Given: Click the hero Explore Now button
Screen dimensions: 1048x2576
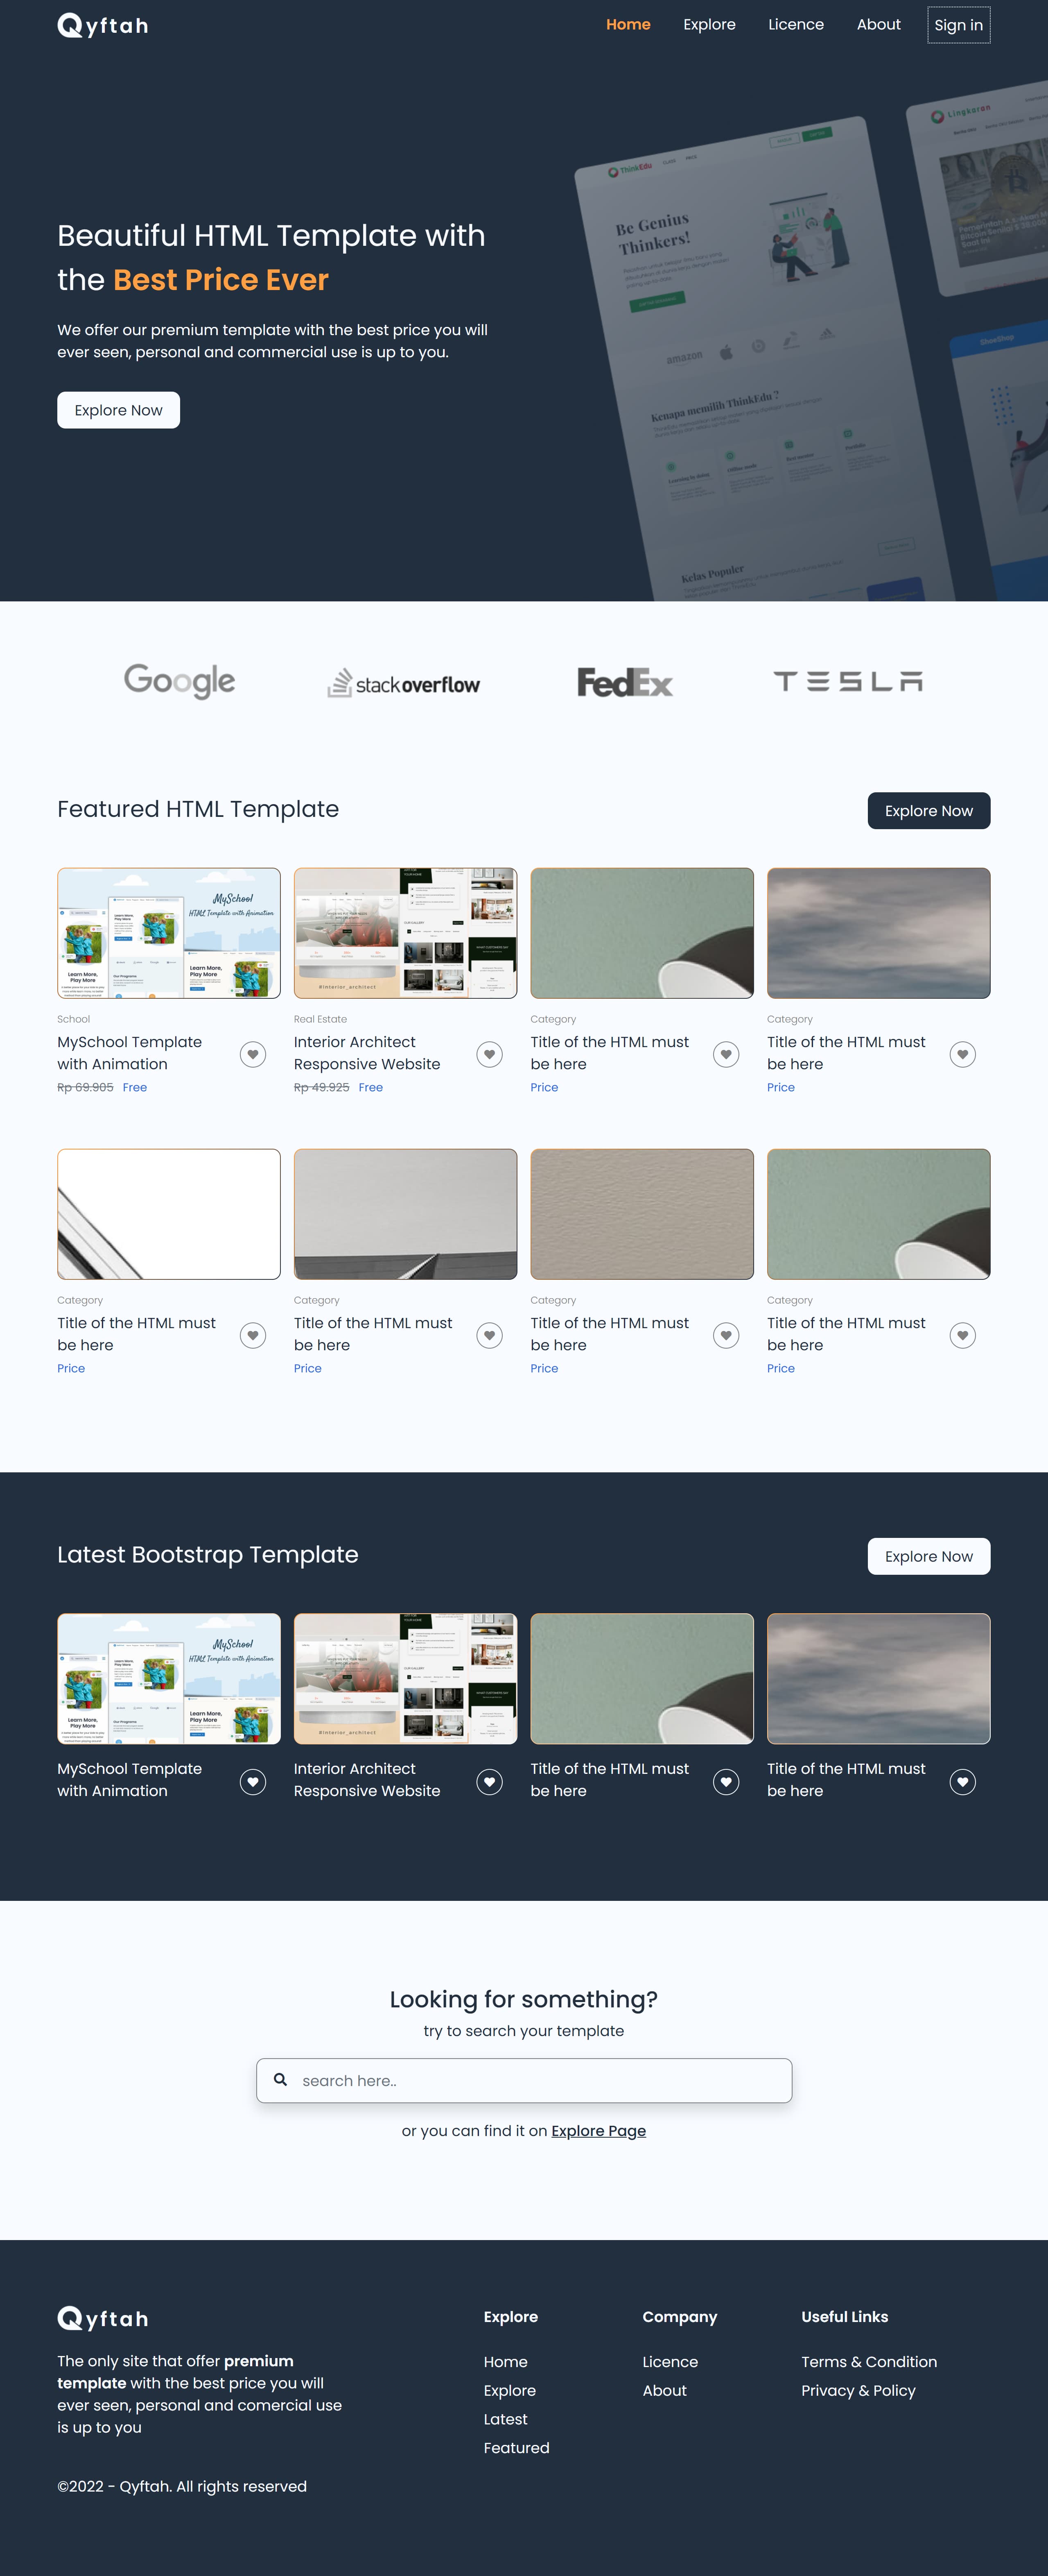Looking at the screenshot, I should (x=118, y=410).
